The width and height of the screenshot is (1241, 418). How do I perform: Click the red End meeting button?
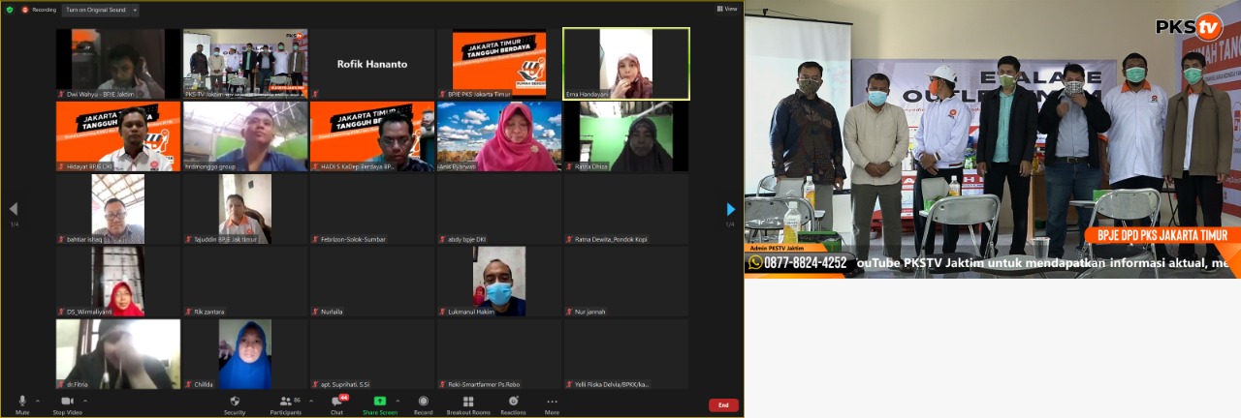click(722, 405)
